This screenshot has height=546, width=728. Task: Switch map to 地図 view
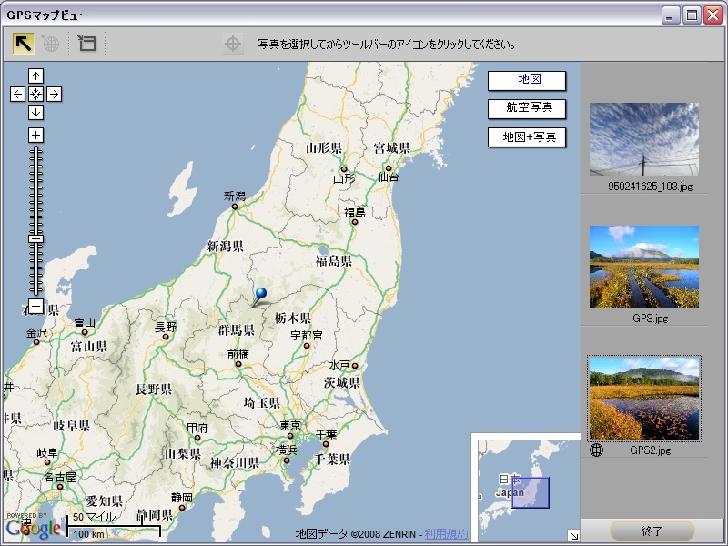527,81
